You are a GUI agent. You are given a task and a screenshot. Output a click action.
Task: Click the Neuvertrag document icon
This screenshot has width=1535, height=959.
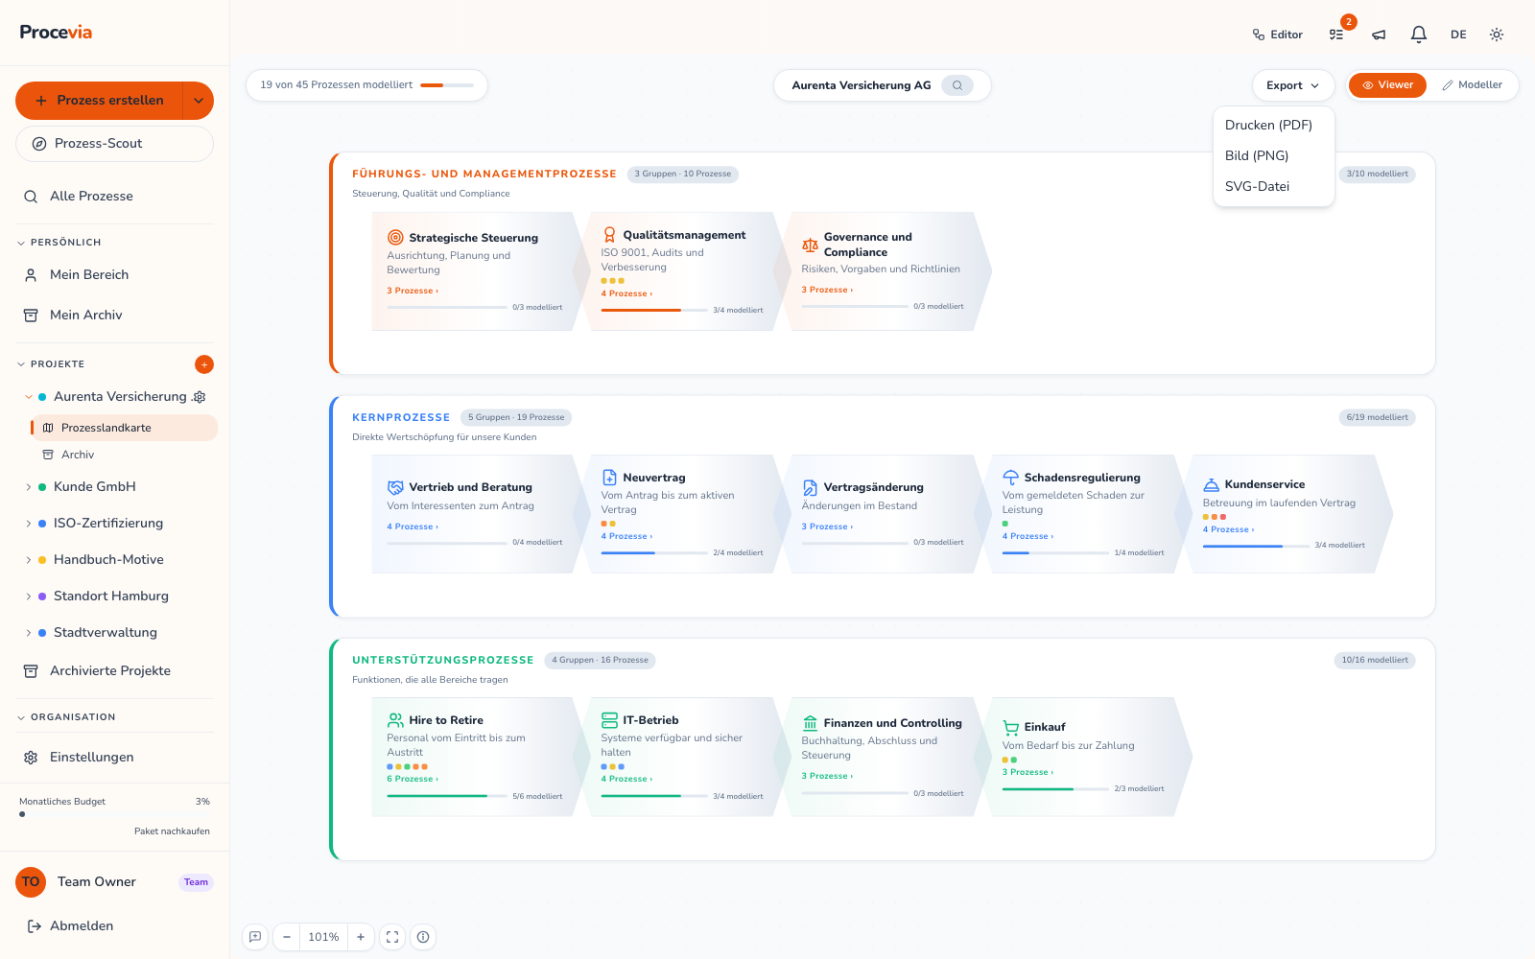coord(609,478)
